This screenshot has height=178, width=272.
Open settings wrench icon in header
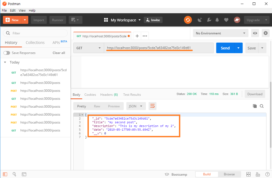tap(209, 20)
